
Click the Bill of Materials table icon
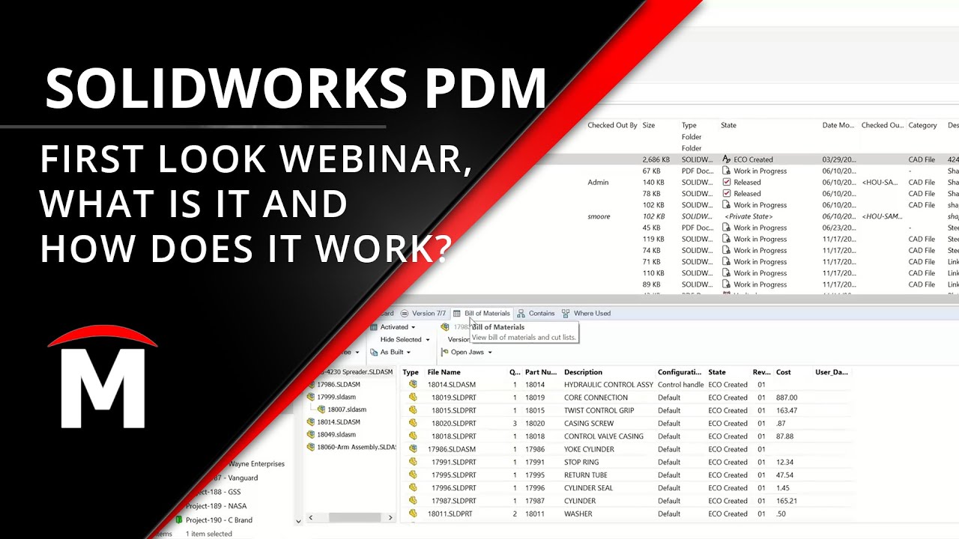(x=457, y=313)
